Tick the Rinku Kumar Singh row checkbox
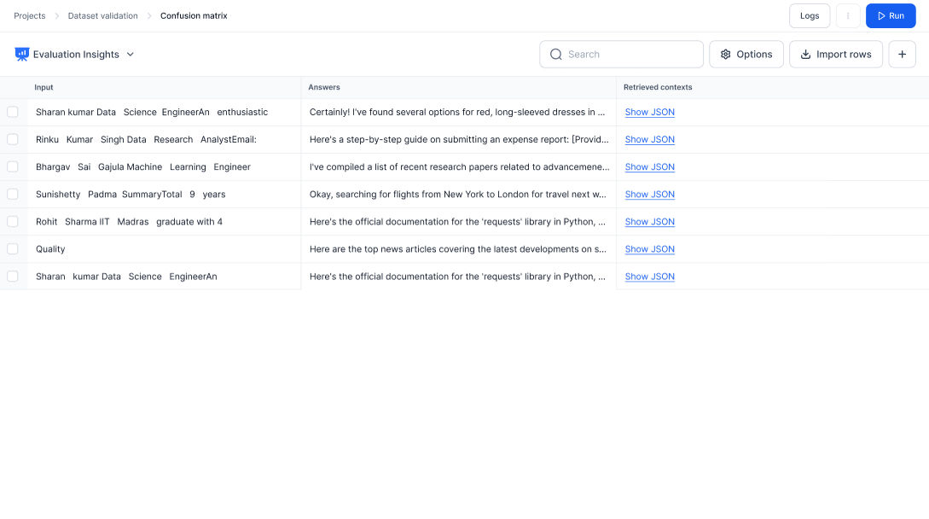Screen dimensions: 929x519 [x=13, y=139]
